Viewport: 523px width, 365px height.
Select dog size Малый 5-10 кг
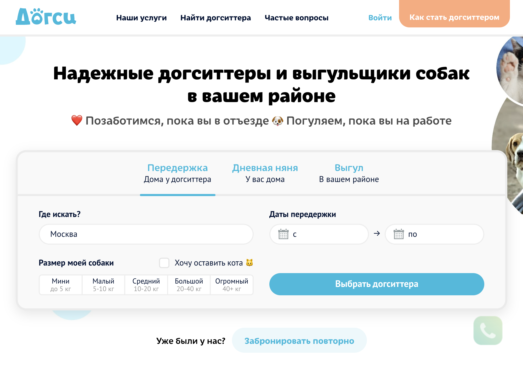[103, 285]
